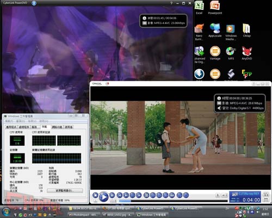The width and height of the screenshot is (272, 218).
Task: Click the Windows Start orb
Action: pos(7,211)
